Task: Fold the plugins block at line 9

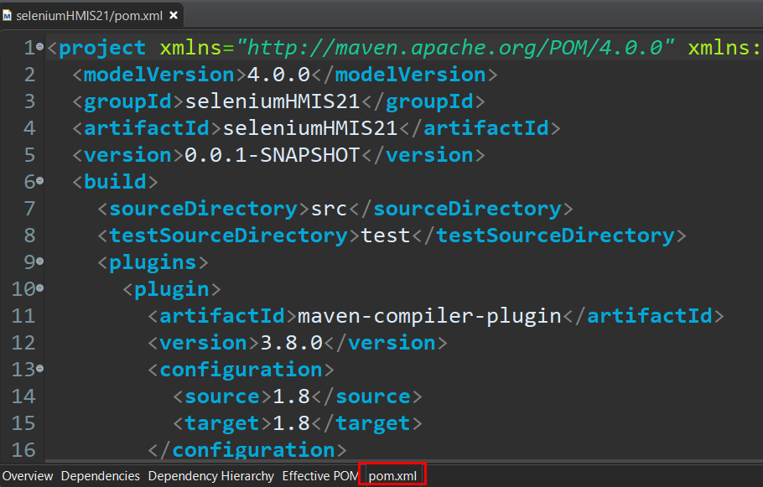Action: coord(39,262)
